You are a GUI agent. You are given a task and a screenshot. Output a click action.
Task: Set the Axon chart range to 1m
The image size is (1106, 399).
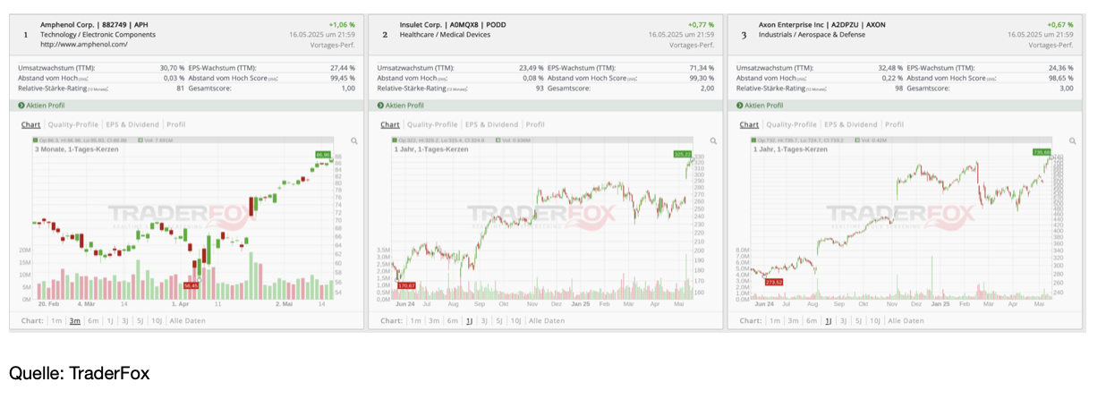(x=774, y=320)
